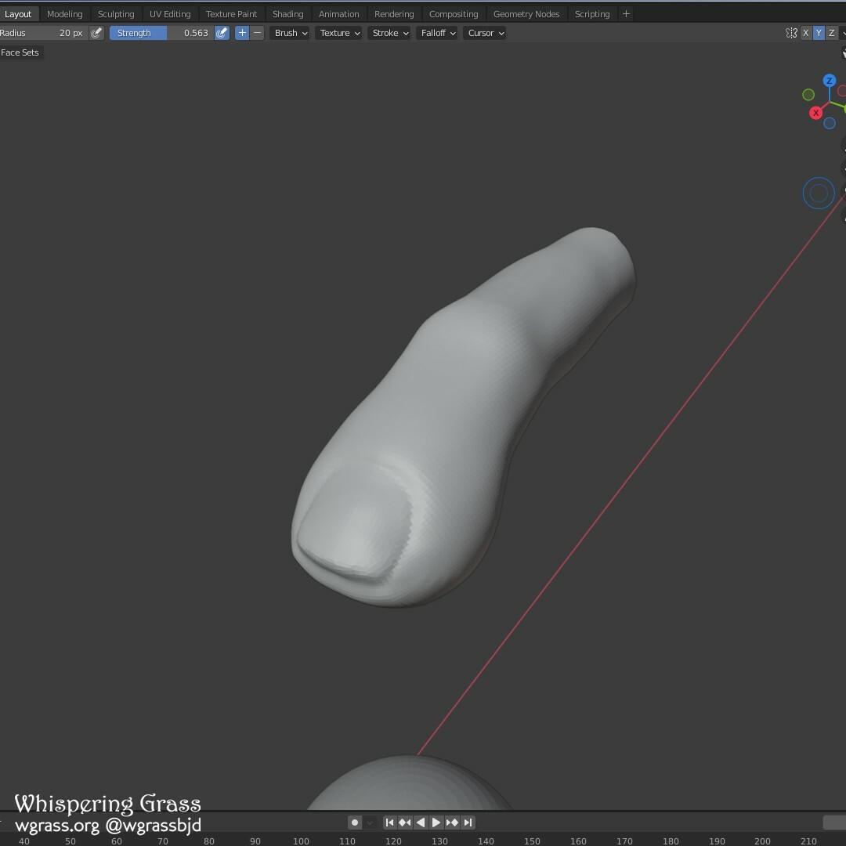Click the negative Z blue gizmo circle
Viewport: 846px width, 846px height.
(x=830, y=123)
